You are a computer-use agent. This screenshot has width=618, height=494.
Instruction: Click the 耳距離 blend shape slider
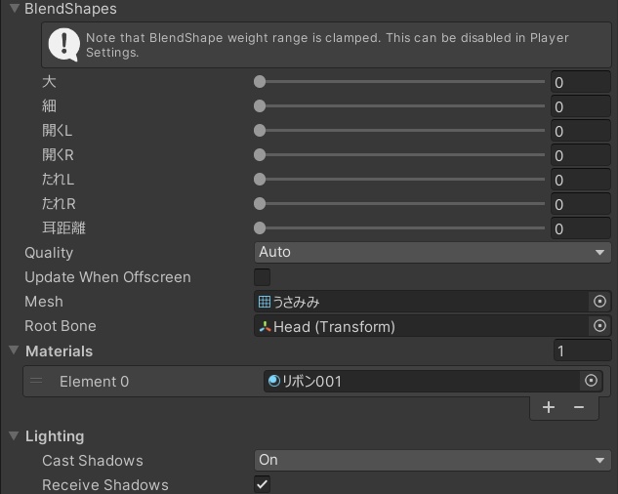point(401,228)
